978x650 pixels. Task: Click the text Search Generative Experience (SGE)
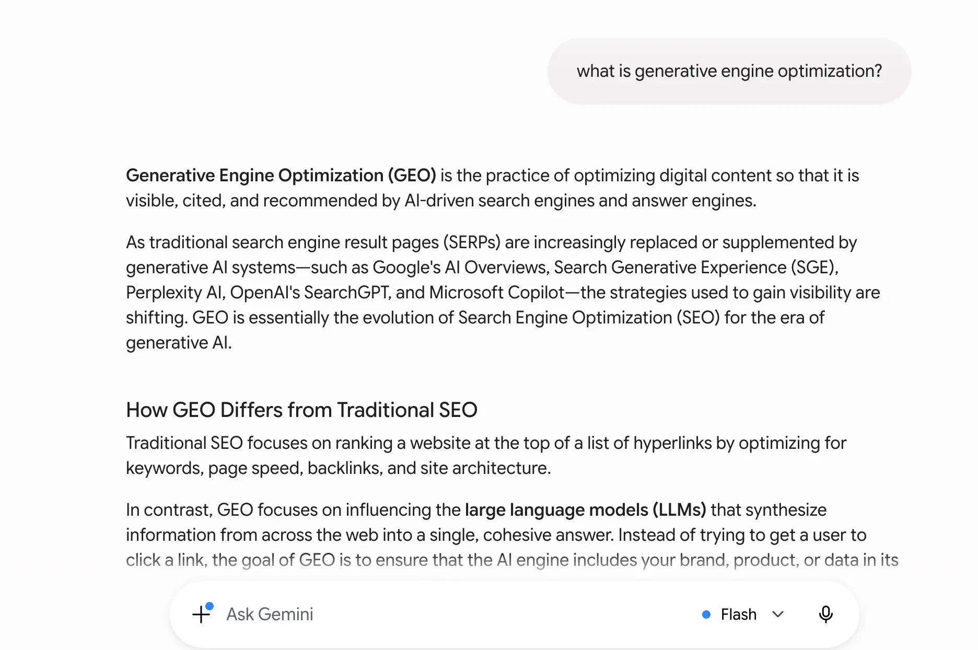click(x=696, y=268)
